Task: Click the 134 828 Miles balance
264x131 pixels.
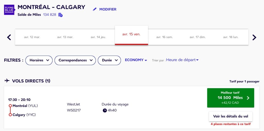Action: pos(49,15)
